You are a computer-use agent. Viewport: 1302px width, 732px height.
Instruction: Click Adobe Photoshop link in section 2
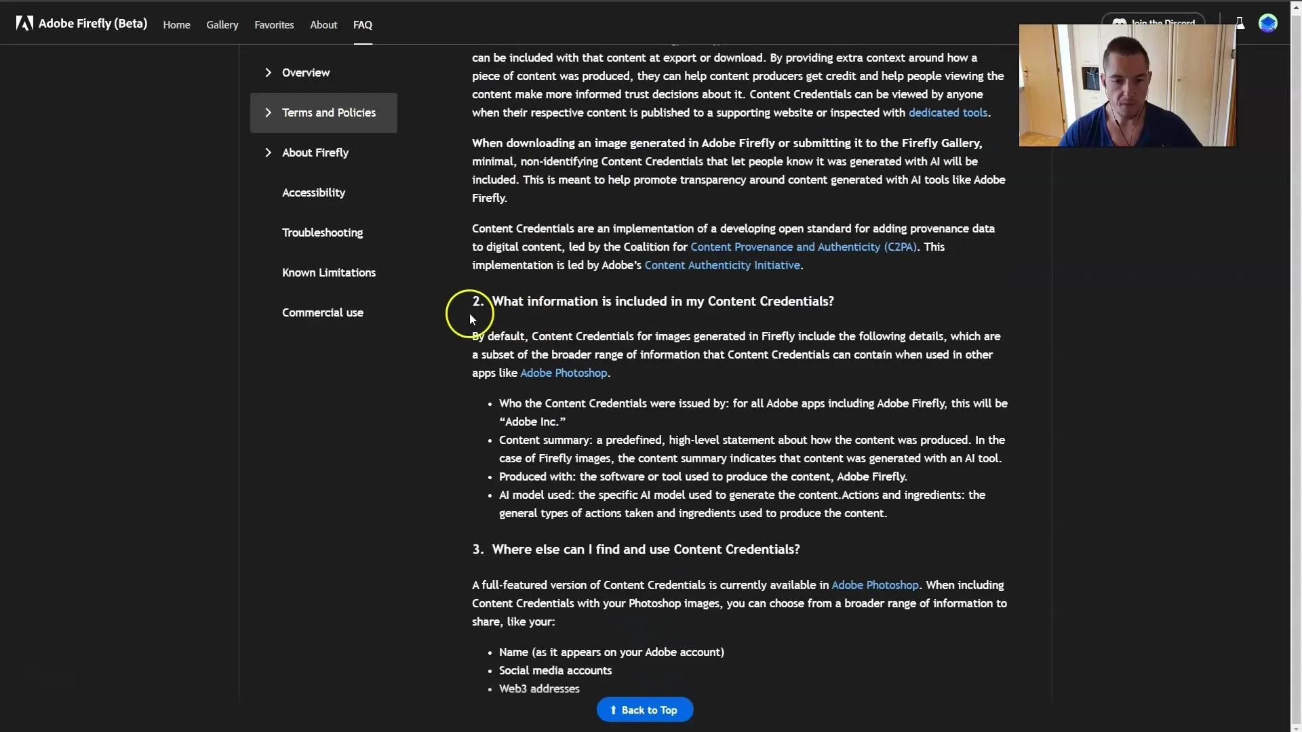pyautogui.click(x=564, y=373)
